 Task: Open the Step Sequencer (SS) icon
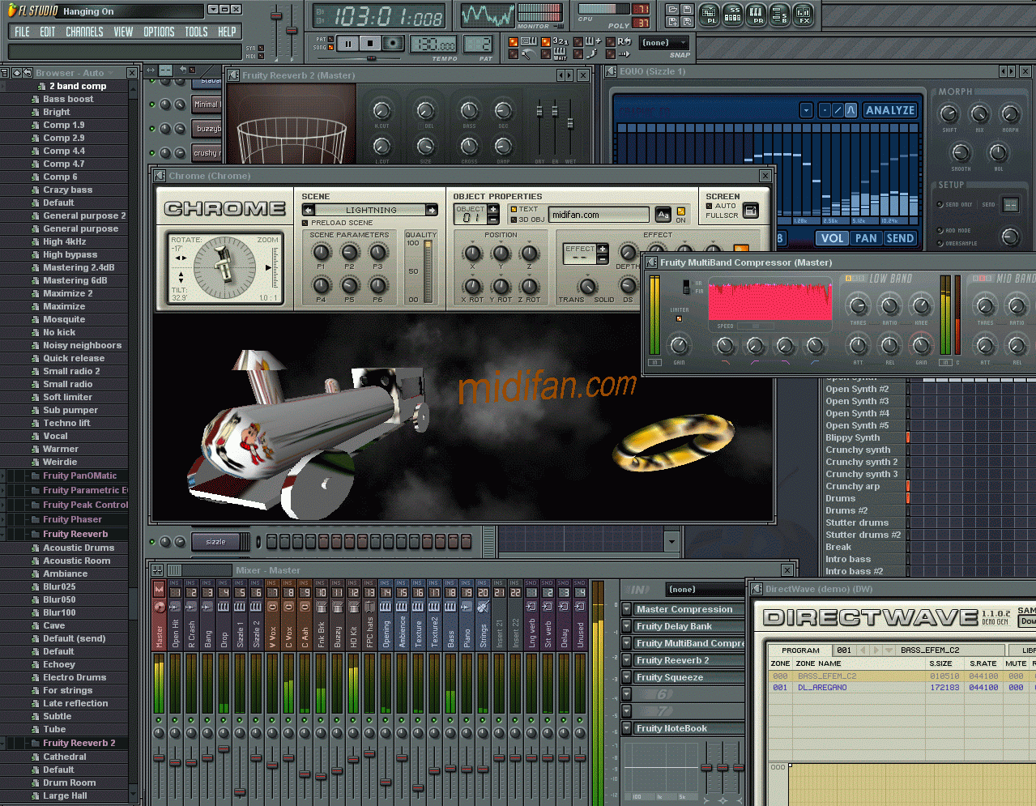tap(732, 15)
